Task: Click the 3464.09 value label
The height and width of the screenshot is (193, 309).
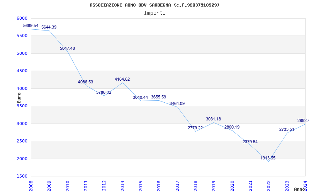Action: [x=177, y=103]
